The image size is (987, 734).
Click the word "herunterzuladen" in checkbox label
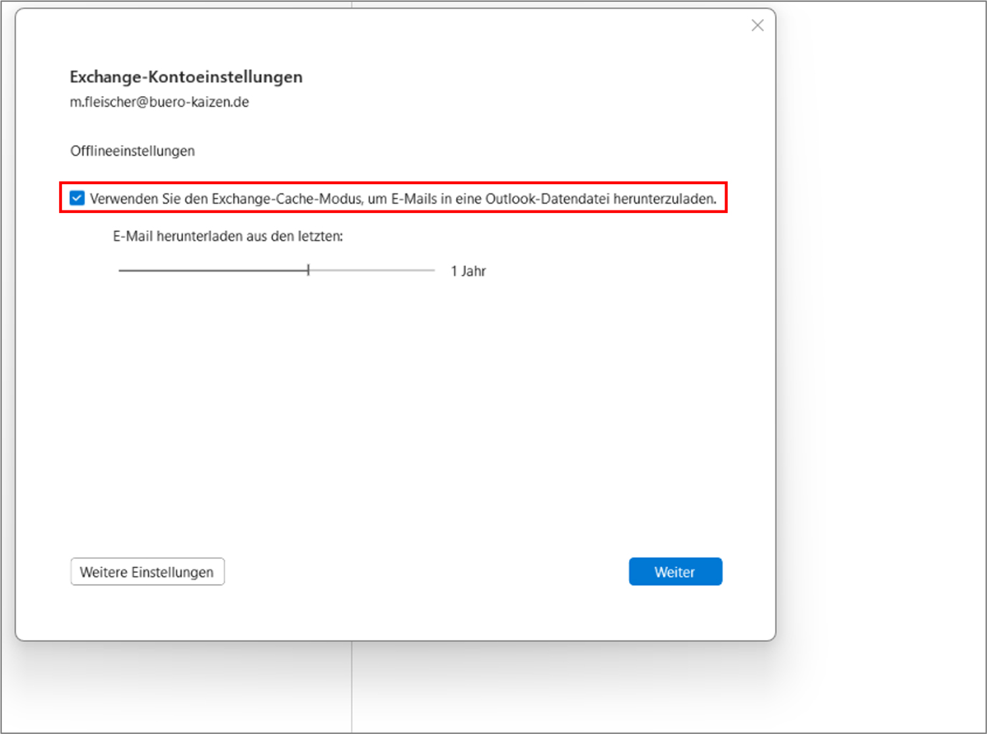tap(664, 199)
